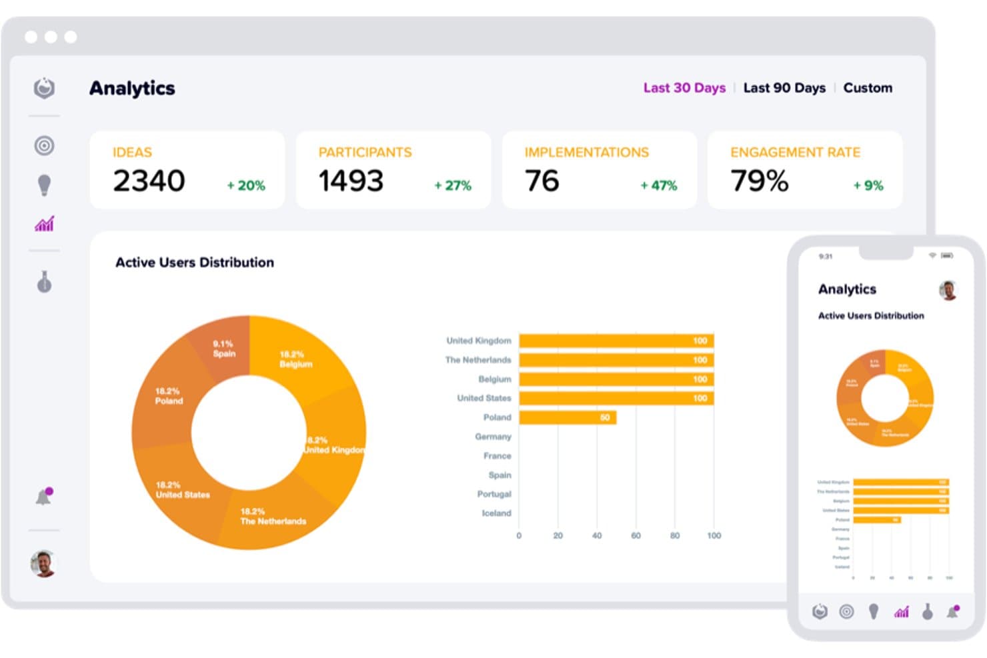Open the analytics chart icon in sidebar

tap(44, 224)
